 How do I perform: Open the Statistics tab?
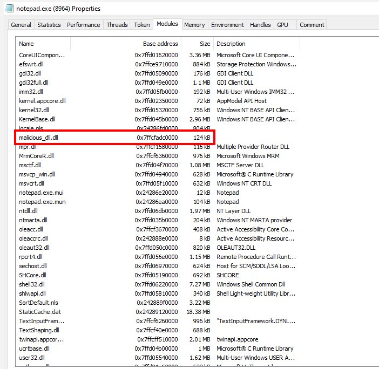(49, 25)
